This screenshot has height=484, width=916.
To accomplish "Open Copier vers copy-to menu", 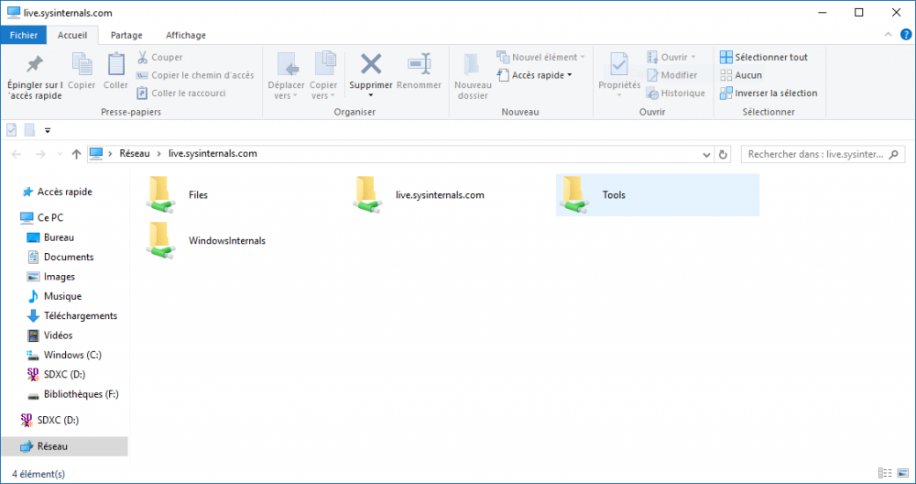I will [x=323, y=76].
